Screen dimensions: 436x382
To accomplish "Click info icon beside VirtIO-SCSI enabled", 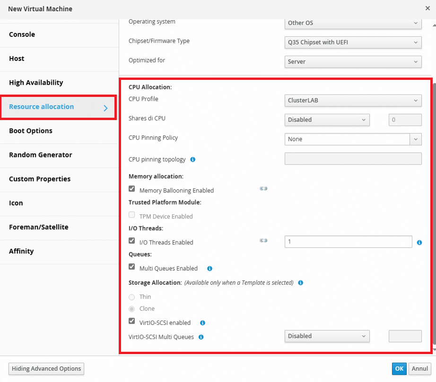I will tap(202, 323).
